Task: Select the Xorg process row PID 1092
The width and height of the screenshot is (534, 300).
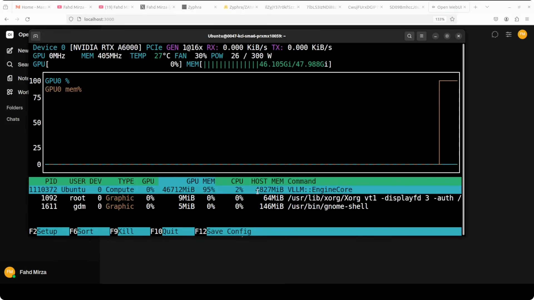Action: pos(245,198)
